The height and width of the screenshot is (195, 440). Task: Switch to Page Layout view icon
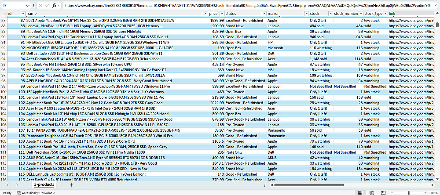click(372, 193)
